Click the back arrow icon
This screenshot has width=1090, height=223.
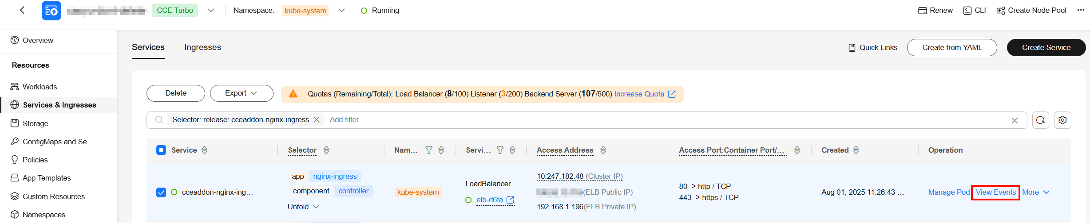[x=22, y=10]
